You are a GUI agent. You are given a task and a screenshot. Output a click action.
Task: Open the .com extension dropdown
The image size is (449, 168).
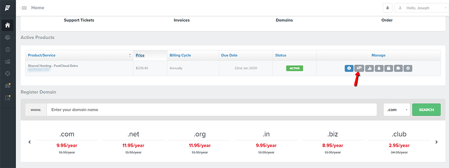pyautogui.click(x=397, y=110)
